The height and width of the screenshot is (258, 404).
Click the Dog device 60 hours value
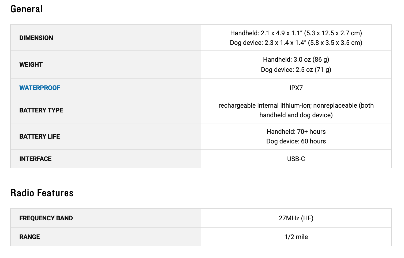(296, 141)
